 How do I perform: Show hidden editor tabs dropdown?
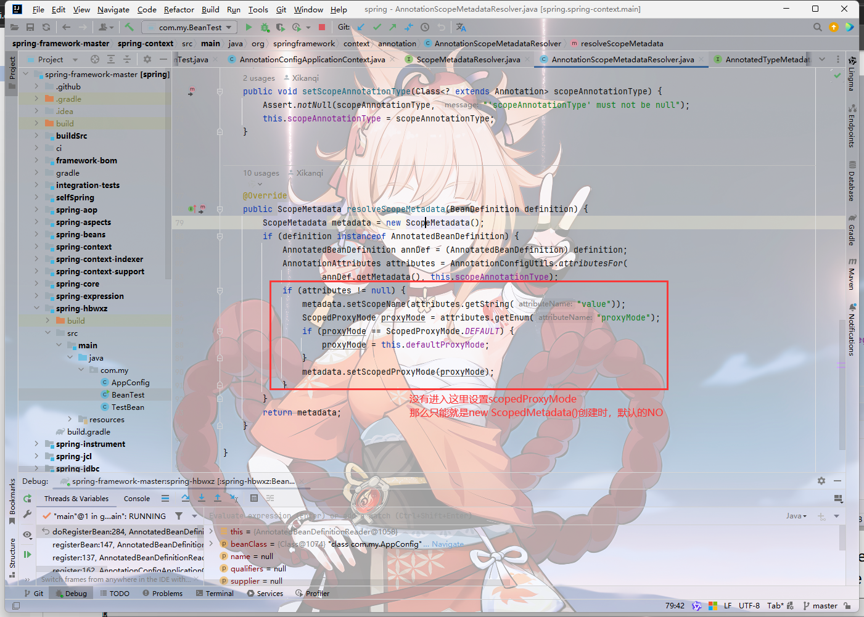tap(822, 59)
